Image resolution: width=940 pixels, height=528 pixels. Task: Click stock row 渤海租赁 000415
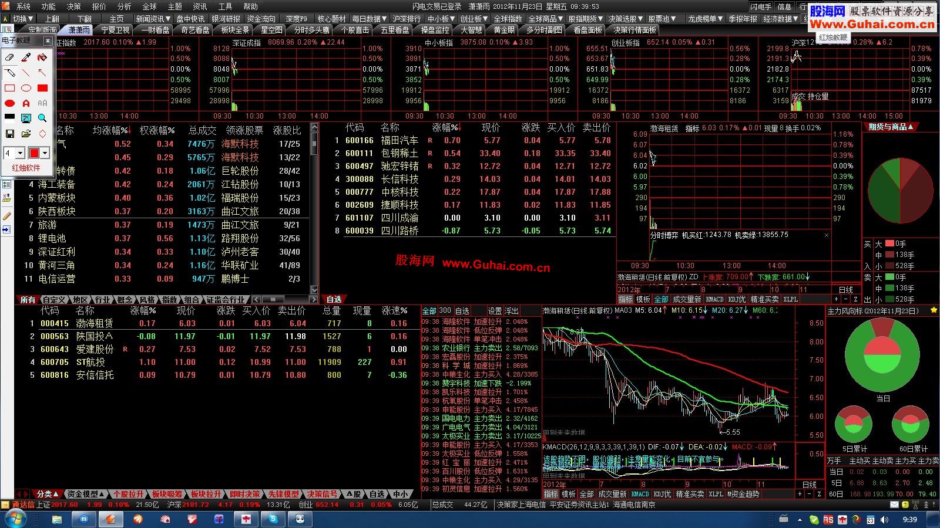click(217, 323)
